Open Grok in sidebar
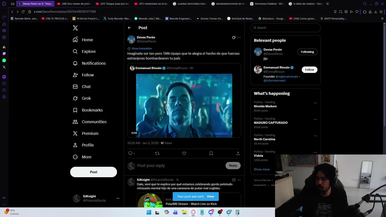 coord(82,98)
